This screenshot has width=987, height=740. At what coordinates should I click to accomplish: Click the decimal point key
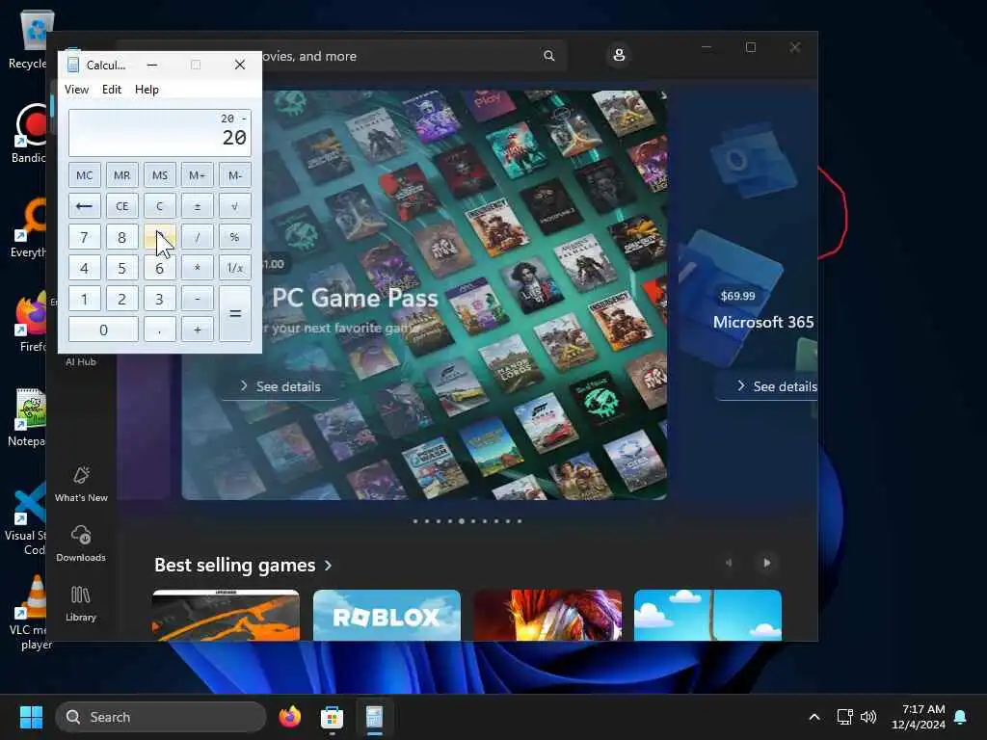pos(160,330)
